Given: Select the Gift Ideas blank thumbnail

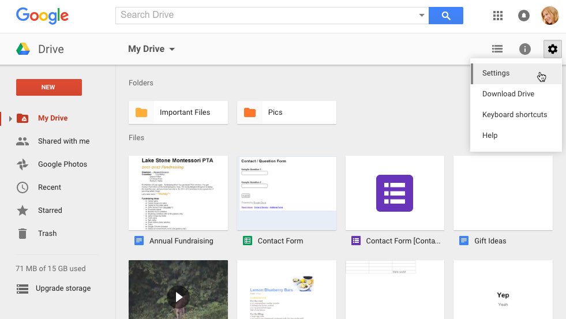Looking at the screenshot, I should (x=503, y=193).
